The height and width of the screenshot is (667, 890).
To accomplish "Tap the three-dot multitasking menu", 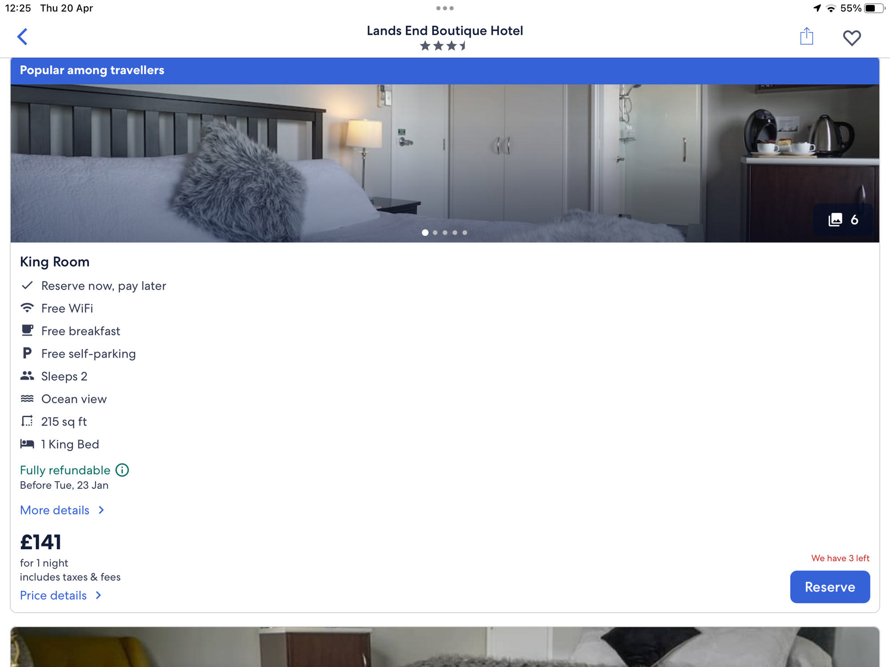I will pos(445,8).
